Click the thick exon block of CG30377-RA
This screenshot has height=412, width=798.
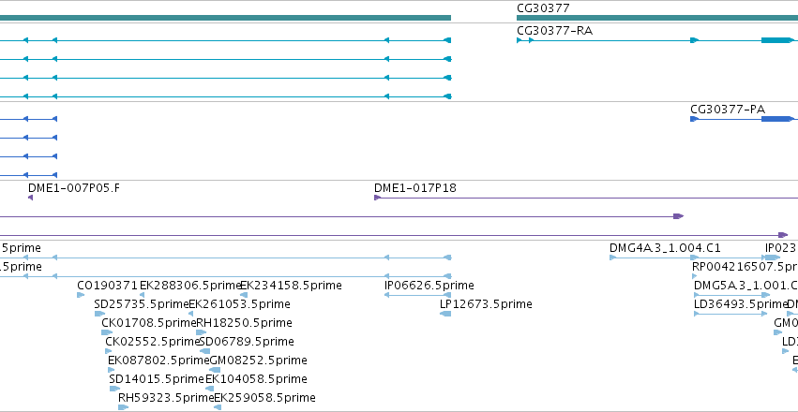pyautogui.click(x=777, y=40)
